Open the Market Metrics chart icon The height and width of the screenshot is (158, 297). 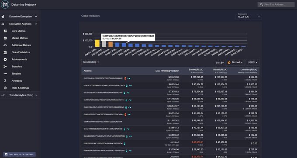(5, 38)
